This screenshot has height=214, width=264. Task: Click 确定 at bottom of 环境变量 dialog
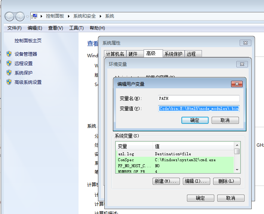tap(200, 198)
